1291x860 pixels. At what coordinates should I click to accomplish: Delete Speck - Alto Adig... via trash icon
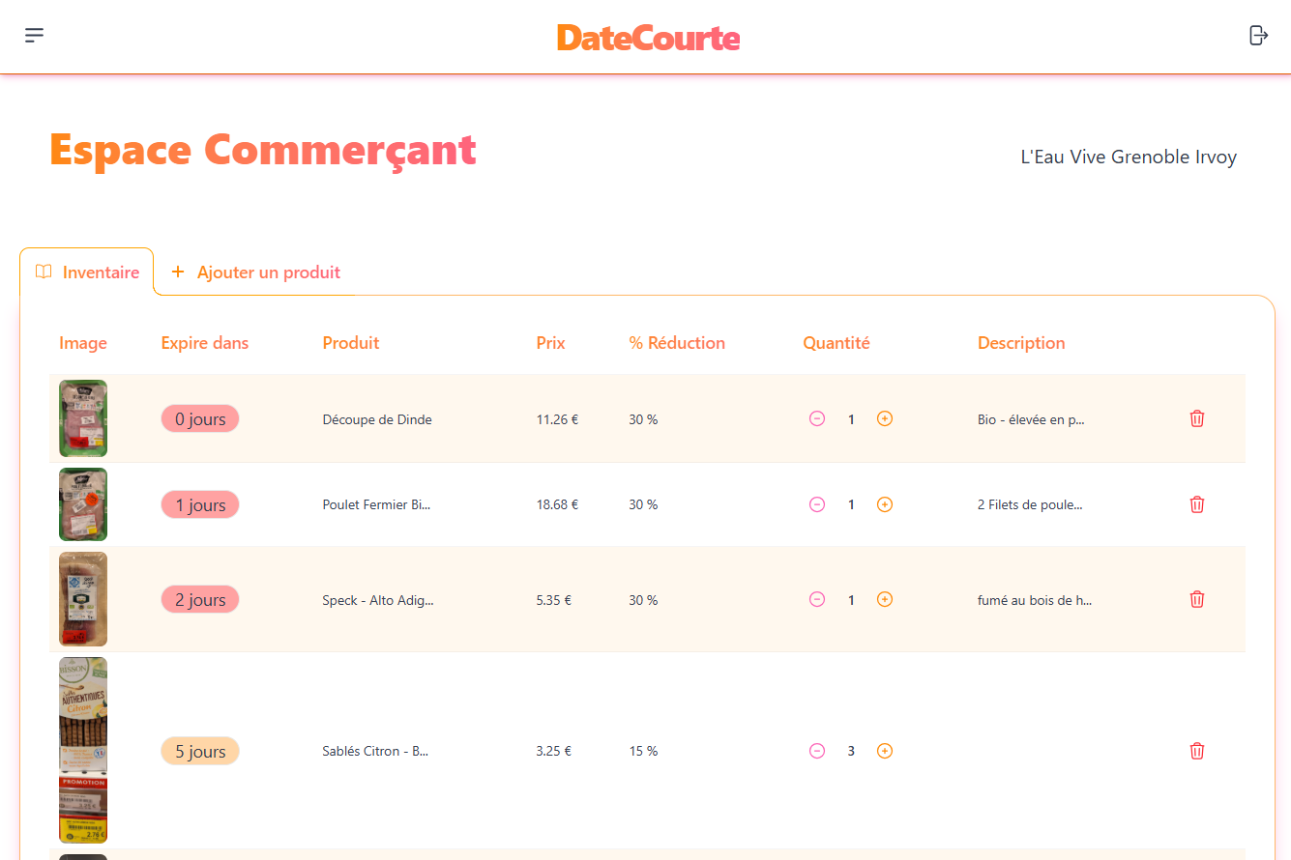tap(1196, 599)
